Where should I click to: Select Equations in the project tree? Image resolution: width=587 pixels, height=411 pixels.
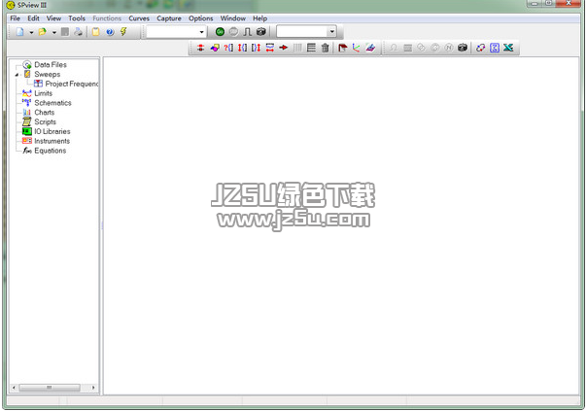51,151
